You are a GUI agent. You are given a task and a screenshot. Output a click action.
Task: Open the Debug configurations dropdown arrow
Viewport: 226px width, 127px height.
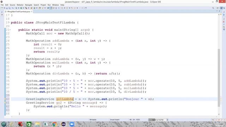point(19,8)
